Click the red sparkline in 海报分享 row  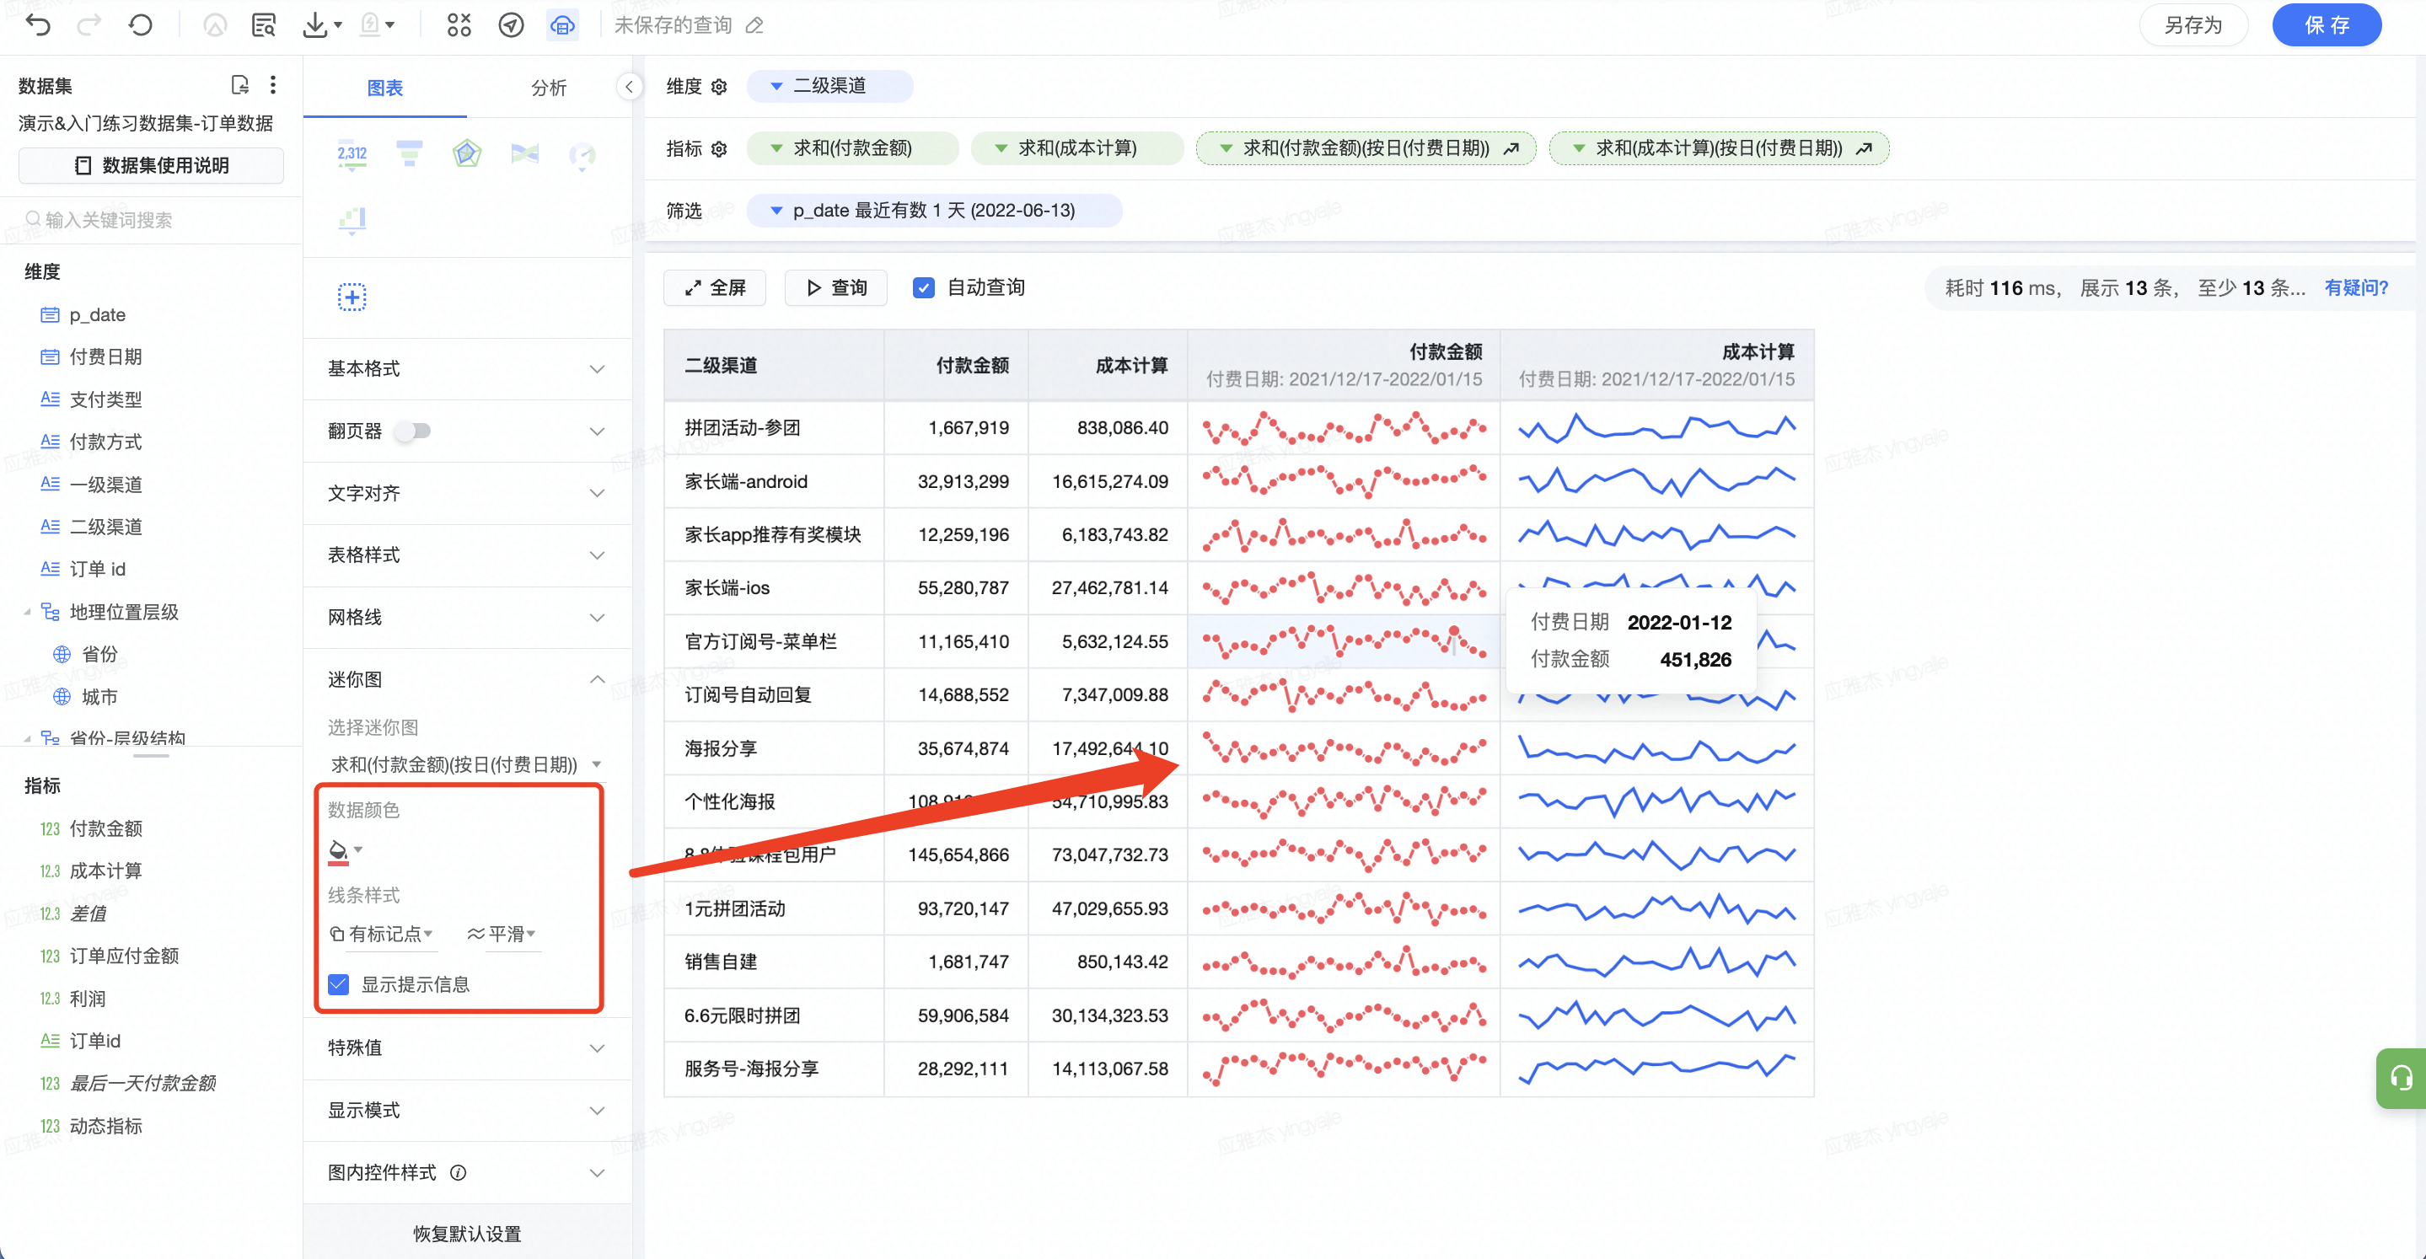pos(1344,749)
